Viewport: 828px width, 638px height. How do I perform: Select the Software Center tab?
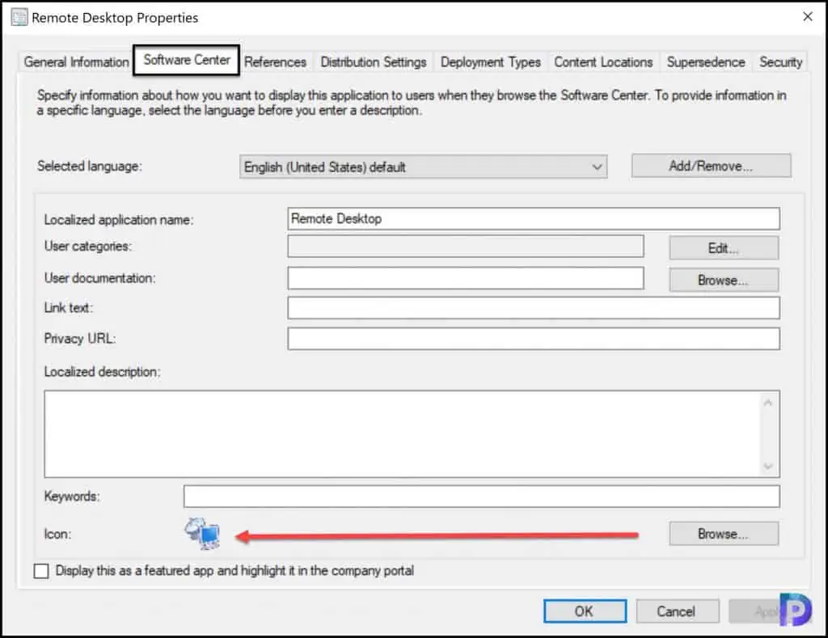(x=187, y=60)
